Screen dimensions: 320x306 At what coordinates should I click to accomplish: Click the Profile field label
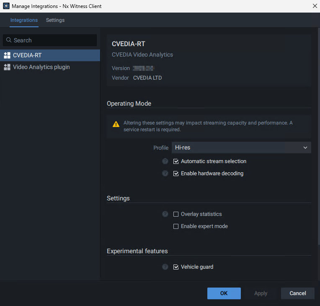tap(161, 148)
